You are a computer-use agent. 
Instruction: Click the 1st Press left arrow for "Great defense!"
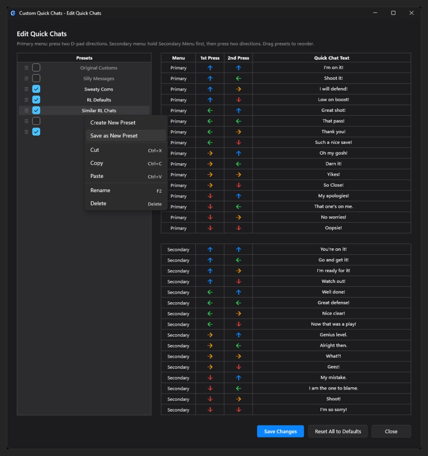210,303
